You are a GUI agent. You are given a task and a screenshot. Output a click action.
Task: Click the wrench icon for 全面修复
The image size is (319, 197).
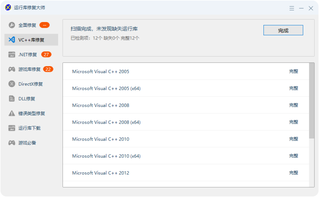(x=12, y=25)
